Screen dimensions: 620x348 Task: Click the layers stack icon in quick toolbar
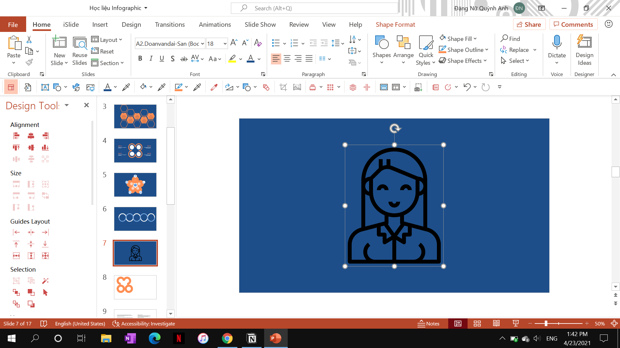353,87
